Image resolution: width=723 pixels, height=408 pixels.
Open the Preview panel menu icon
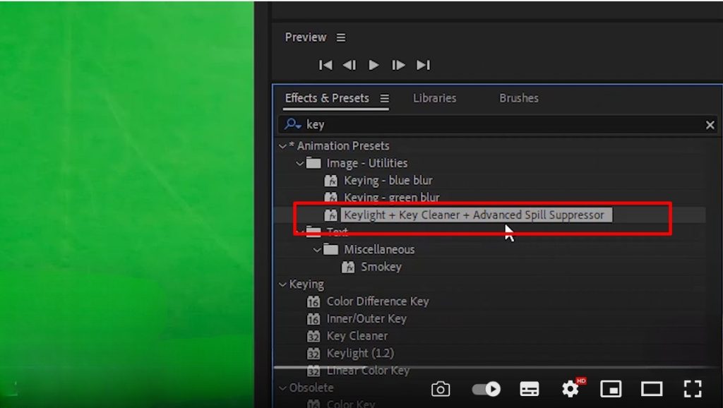pyautogui.click(x=341, y=37)
